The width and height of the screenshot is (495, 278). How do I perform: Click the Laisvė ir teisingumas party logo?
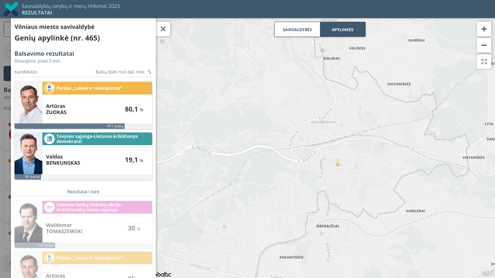click(x=50, y=88)
